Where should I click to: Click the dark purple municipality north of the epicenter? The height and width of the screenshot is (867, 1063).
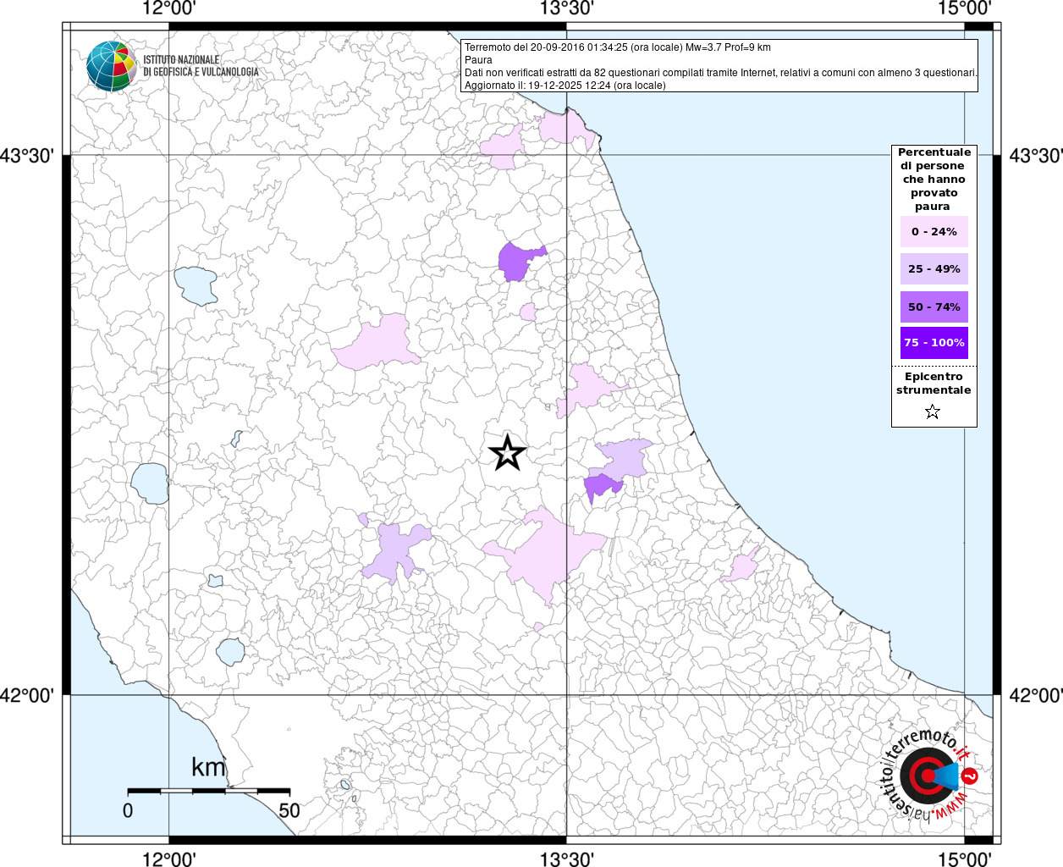[x=516, y=261]
